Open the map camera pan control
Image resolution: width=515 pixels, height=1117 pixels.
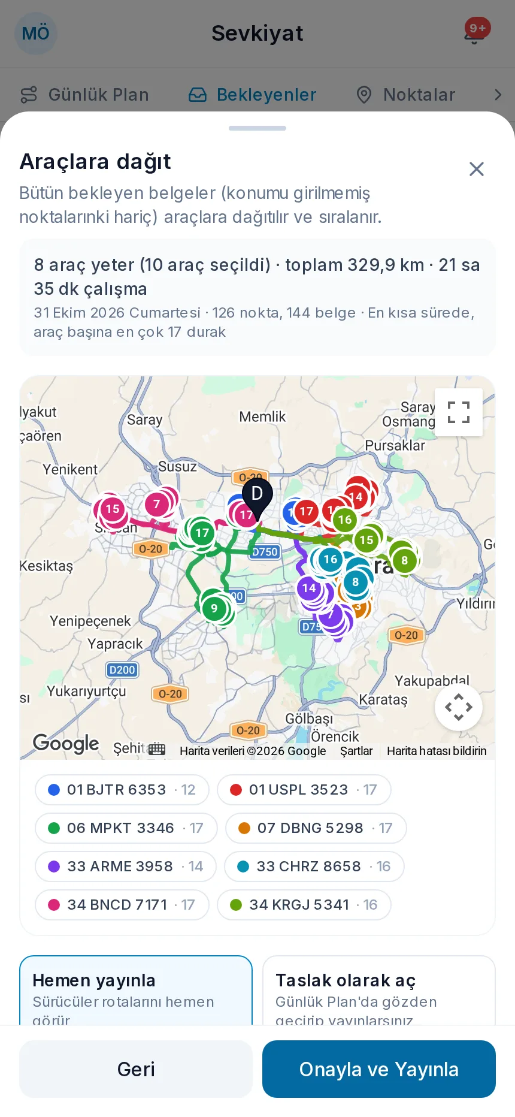(459, 707)
